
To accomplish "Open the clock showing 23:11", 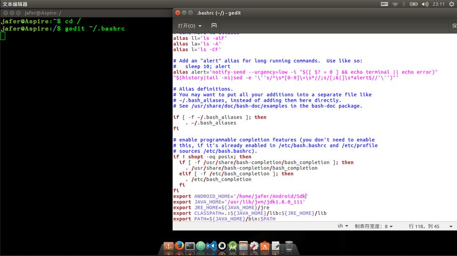I will click(x=438, y=4).
